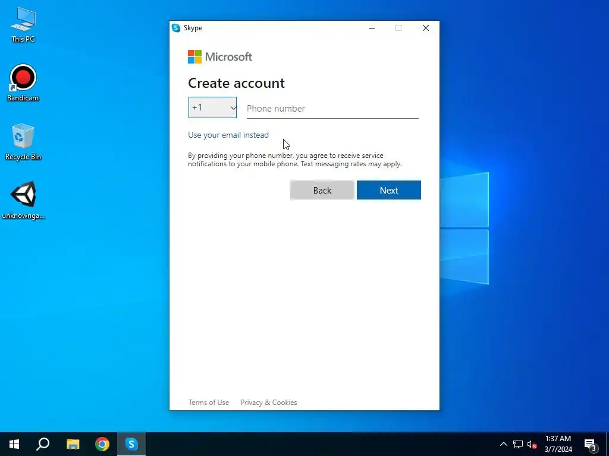Open the Windows Start menu

click(x=14, y=444)
